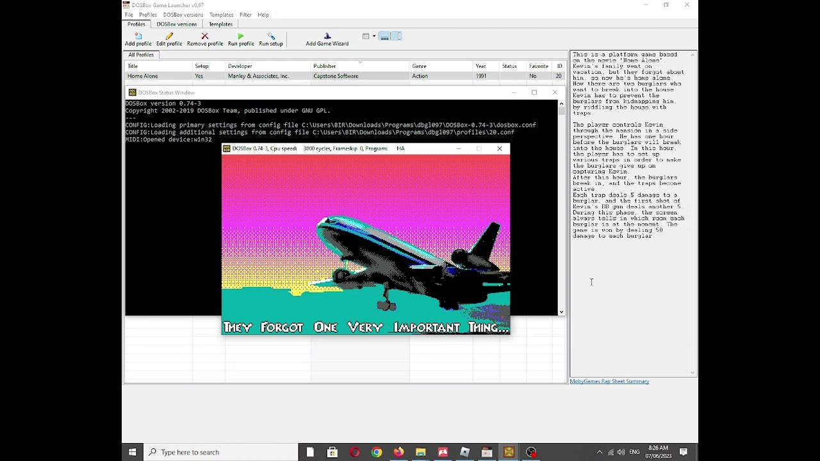Open the Filter menu
Image resolution: width=820 pixels, height=461 pixels.
245,15
